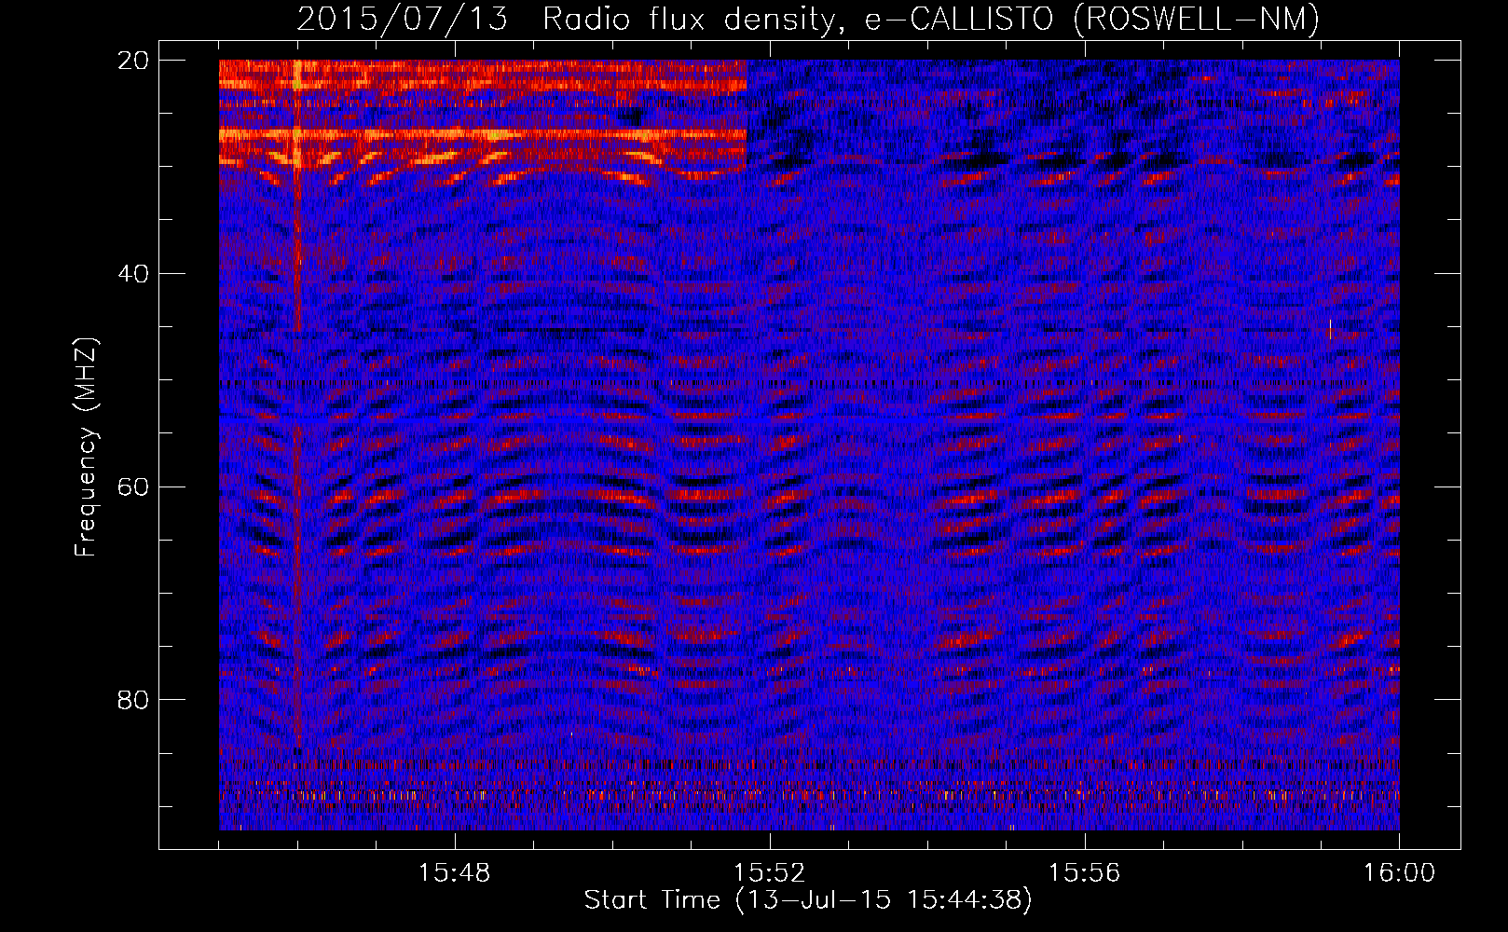Click the 15:48 time tick label
This screenshot has width=1508, height=932.
(455, 873)
